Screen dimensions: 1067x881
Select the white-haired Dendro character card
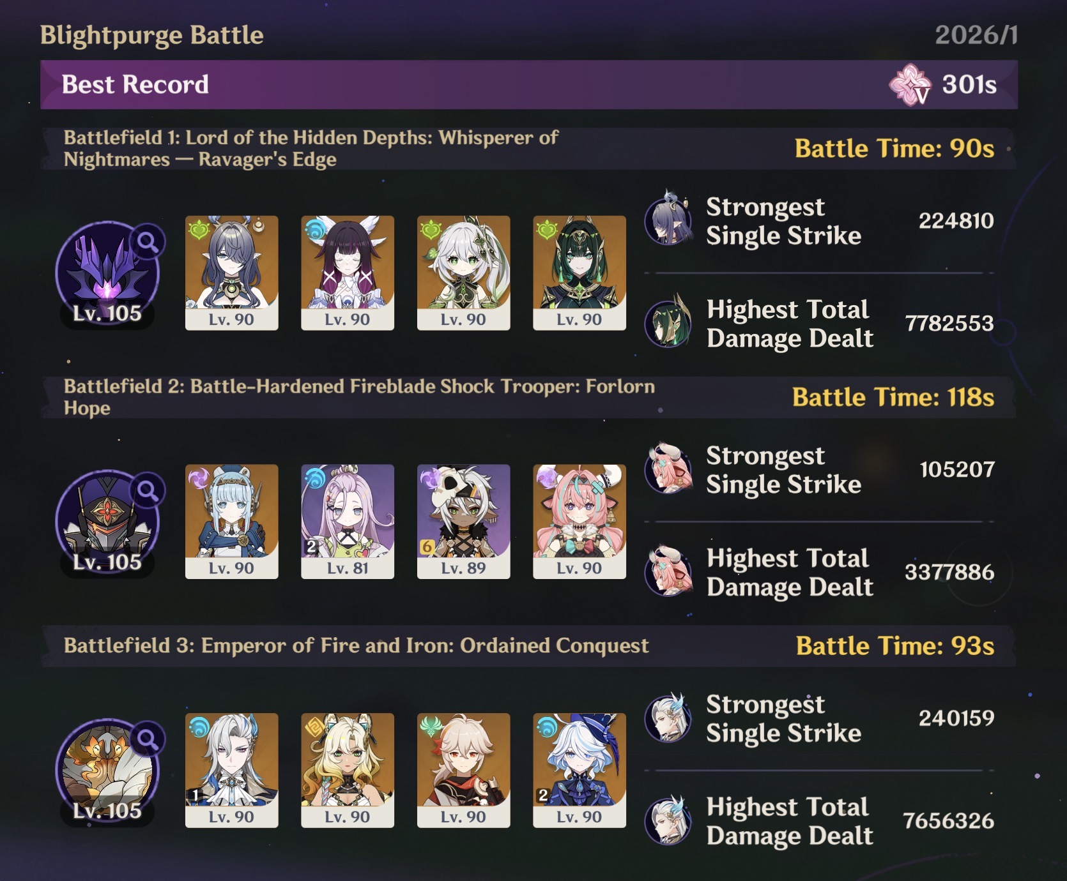point(464,273)
